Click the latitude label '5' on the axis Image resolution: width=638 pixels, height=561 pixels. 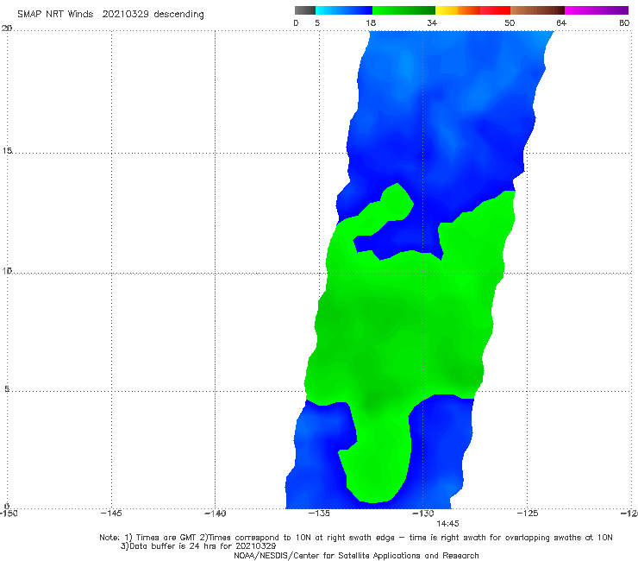click(x=7, y=389)
